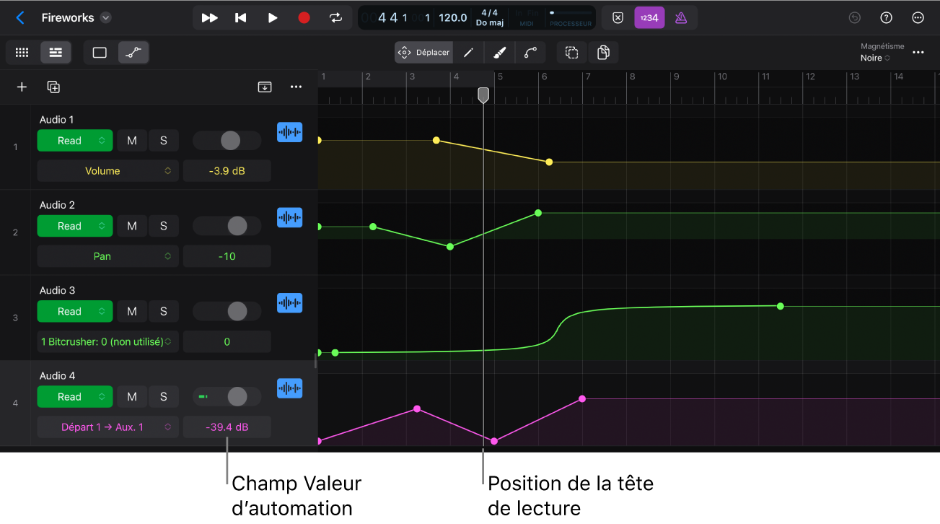This screenshot has height=524, width=940.
Task: Open Audio 1 Read automation mode
Action: (x=75, y=141)
